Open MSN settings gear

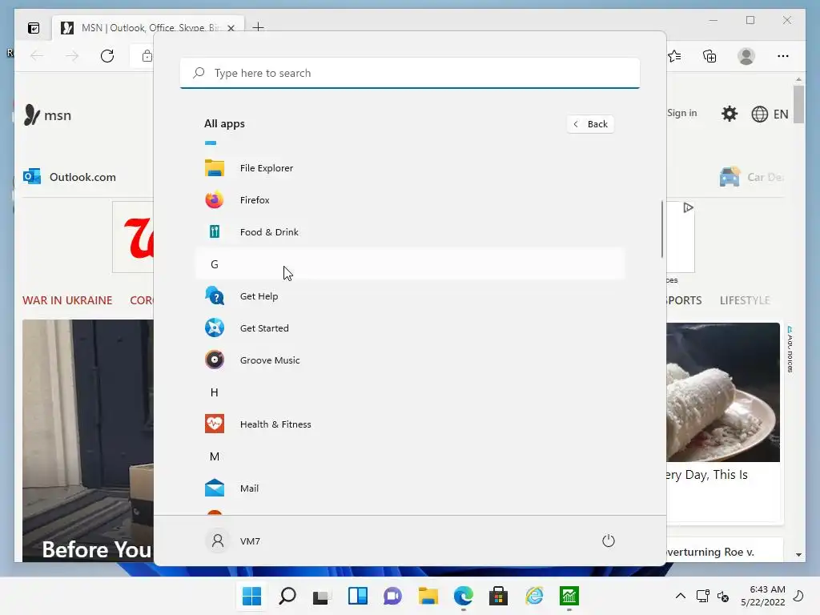coord(729,114)
